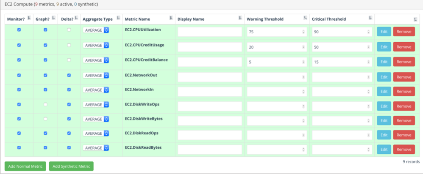Uncheck Graph for EC2.NetworkIn
Viewport: 423px width, 174px height.
coord(45,90)
